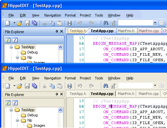The image size is (167, 128).
Task: Click Find Next binoculars-arrow icon in top window
Action: click(113, 23)
